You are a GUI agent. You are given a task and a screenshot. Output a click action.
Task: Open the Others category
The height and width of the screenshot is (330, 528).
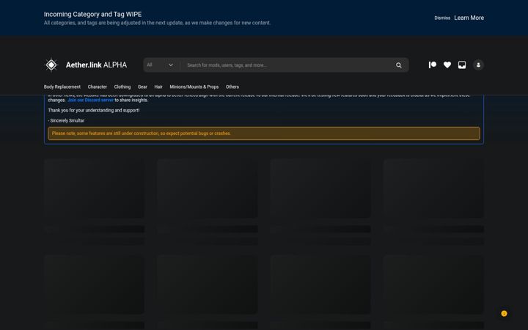(x=232, y=87)
